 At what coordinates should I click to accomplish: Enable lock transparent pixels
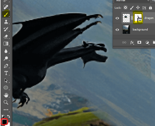tap(125, 8)
